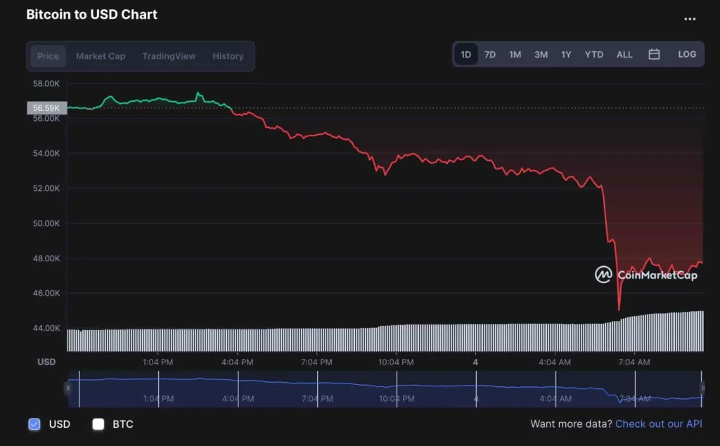Grab the left range navigator handle

point(67,388)
